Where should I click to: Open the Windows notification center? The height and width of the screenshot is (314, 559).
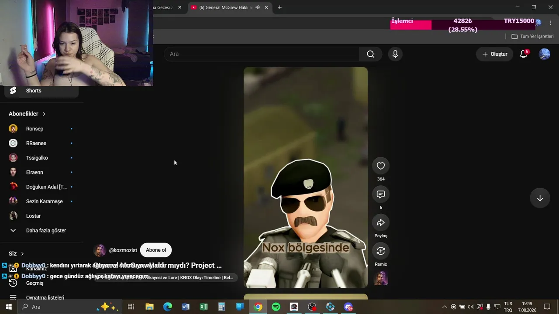547,307
